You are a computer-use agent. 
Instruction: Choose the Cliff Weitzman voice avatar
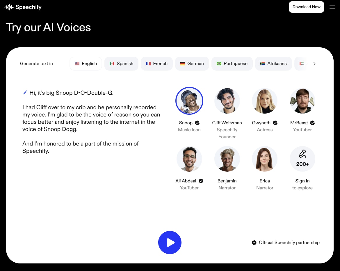pyautogui.click(x=227, y=101)
